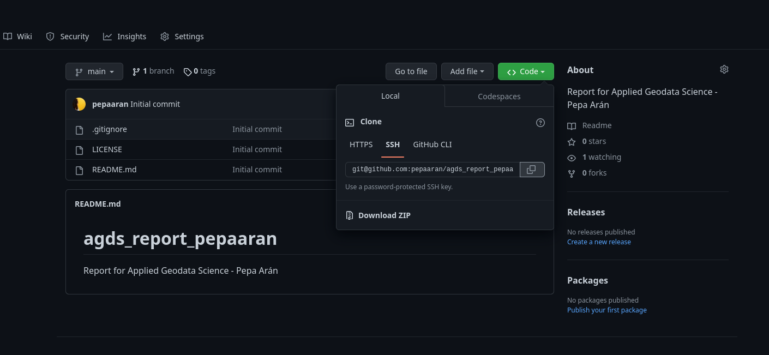Open the Initial commit message in header
The width and height of the screenshot is (769, 355).
[155, 104]
